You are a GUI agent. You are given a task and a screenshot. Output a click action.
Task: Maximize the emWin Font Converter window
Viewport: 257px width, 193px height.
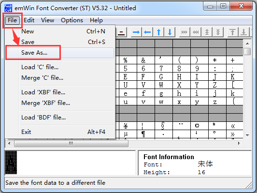(223, 6)
